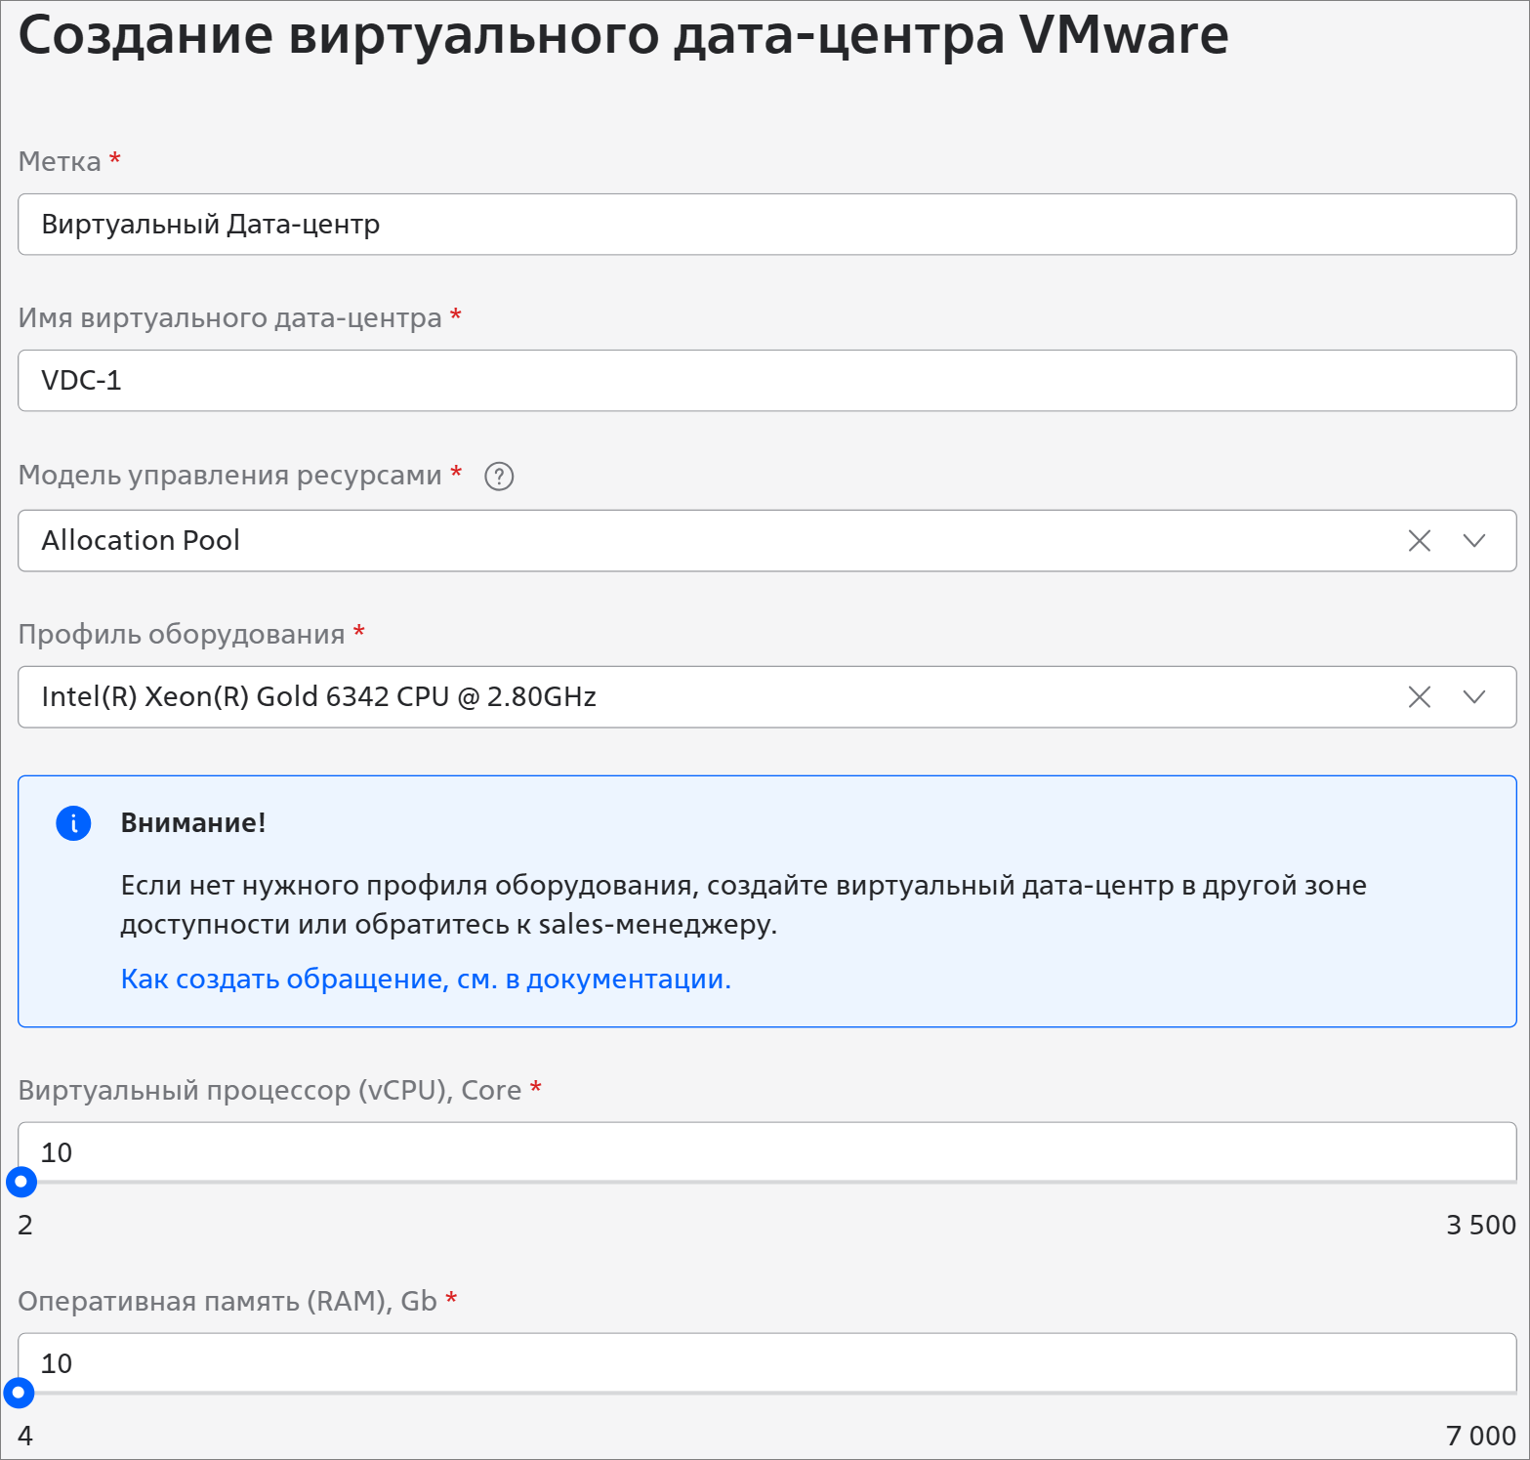Focus the Метка text field
Screen dimensions: 1530x1460
coord(766,225)
